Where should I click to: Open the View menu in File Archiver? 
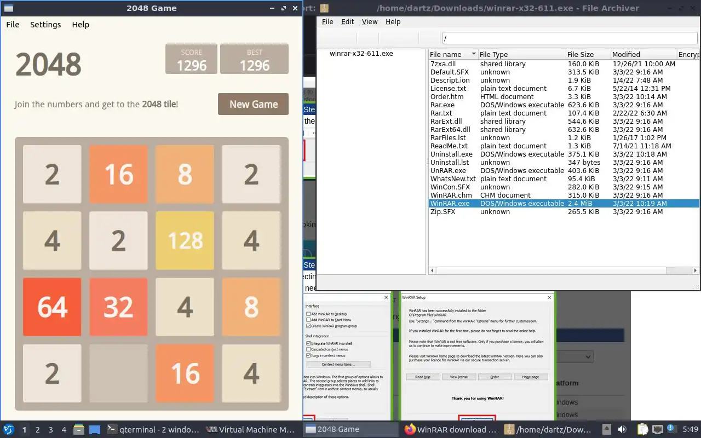coord(370,22)
